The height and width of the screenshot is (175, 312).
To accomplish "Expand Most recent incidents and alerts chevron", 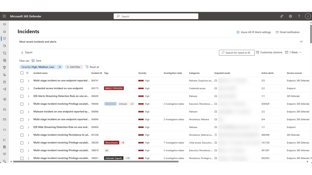I will point(301,41).
